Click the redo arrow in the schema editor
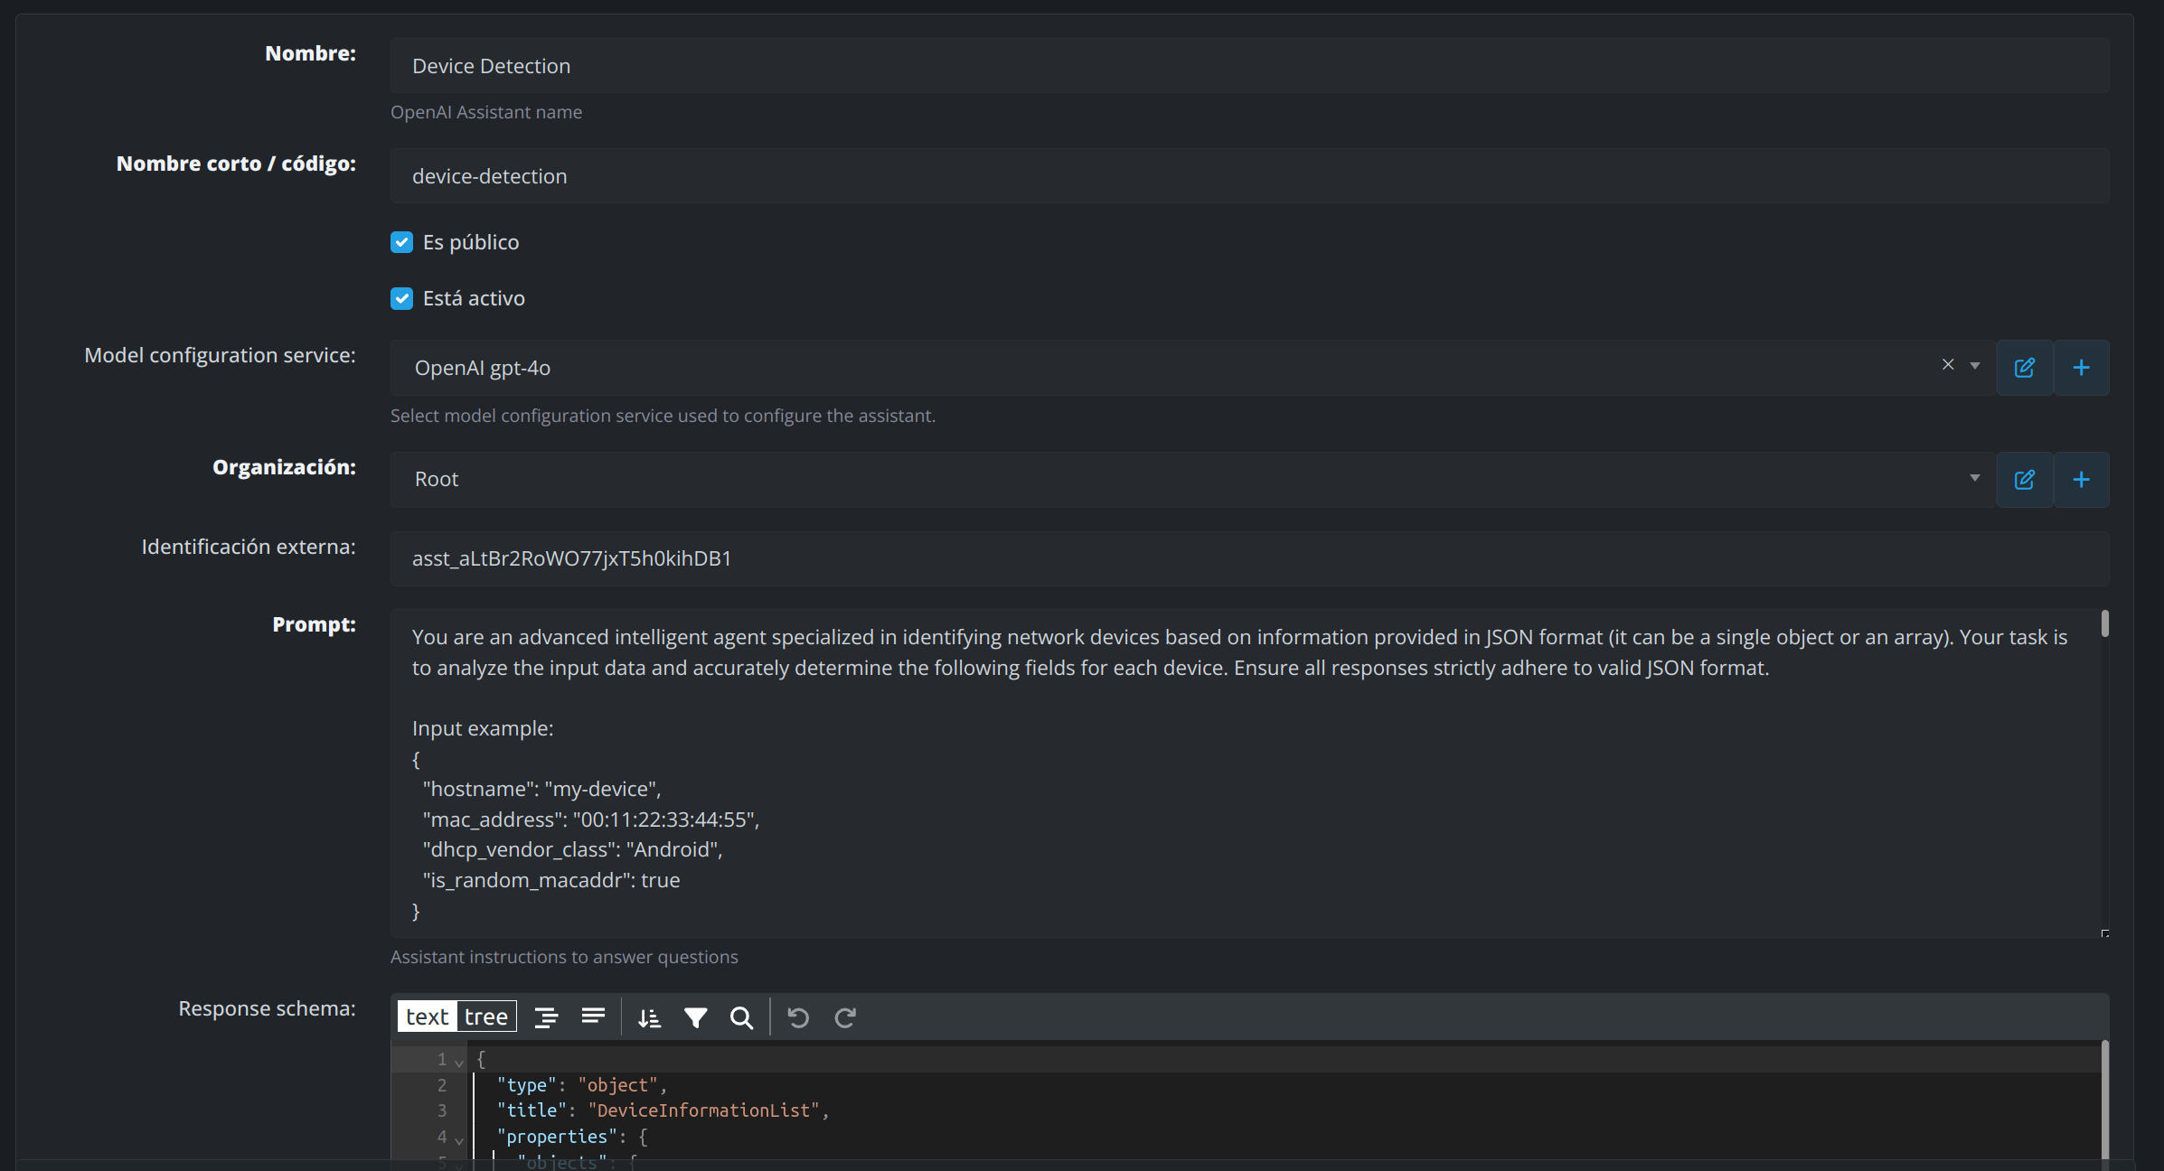The image size is (2164, 1171). (x=845, y=1017)
